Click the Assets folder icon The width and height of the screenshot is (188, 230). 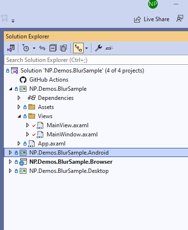click(x=32, y=107)
